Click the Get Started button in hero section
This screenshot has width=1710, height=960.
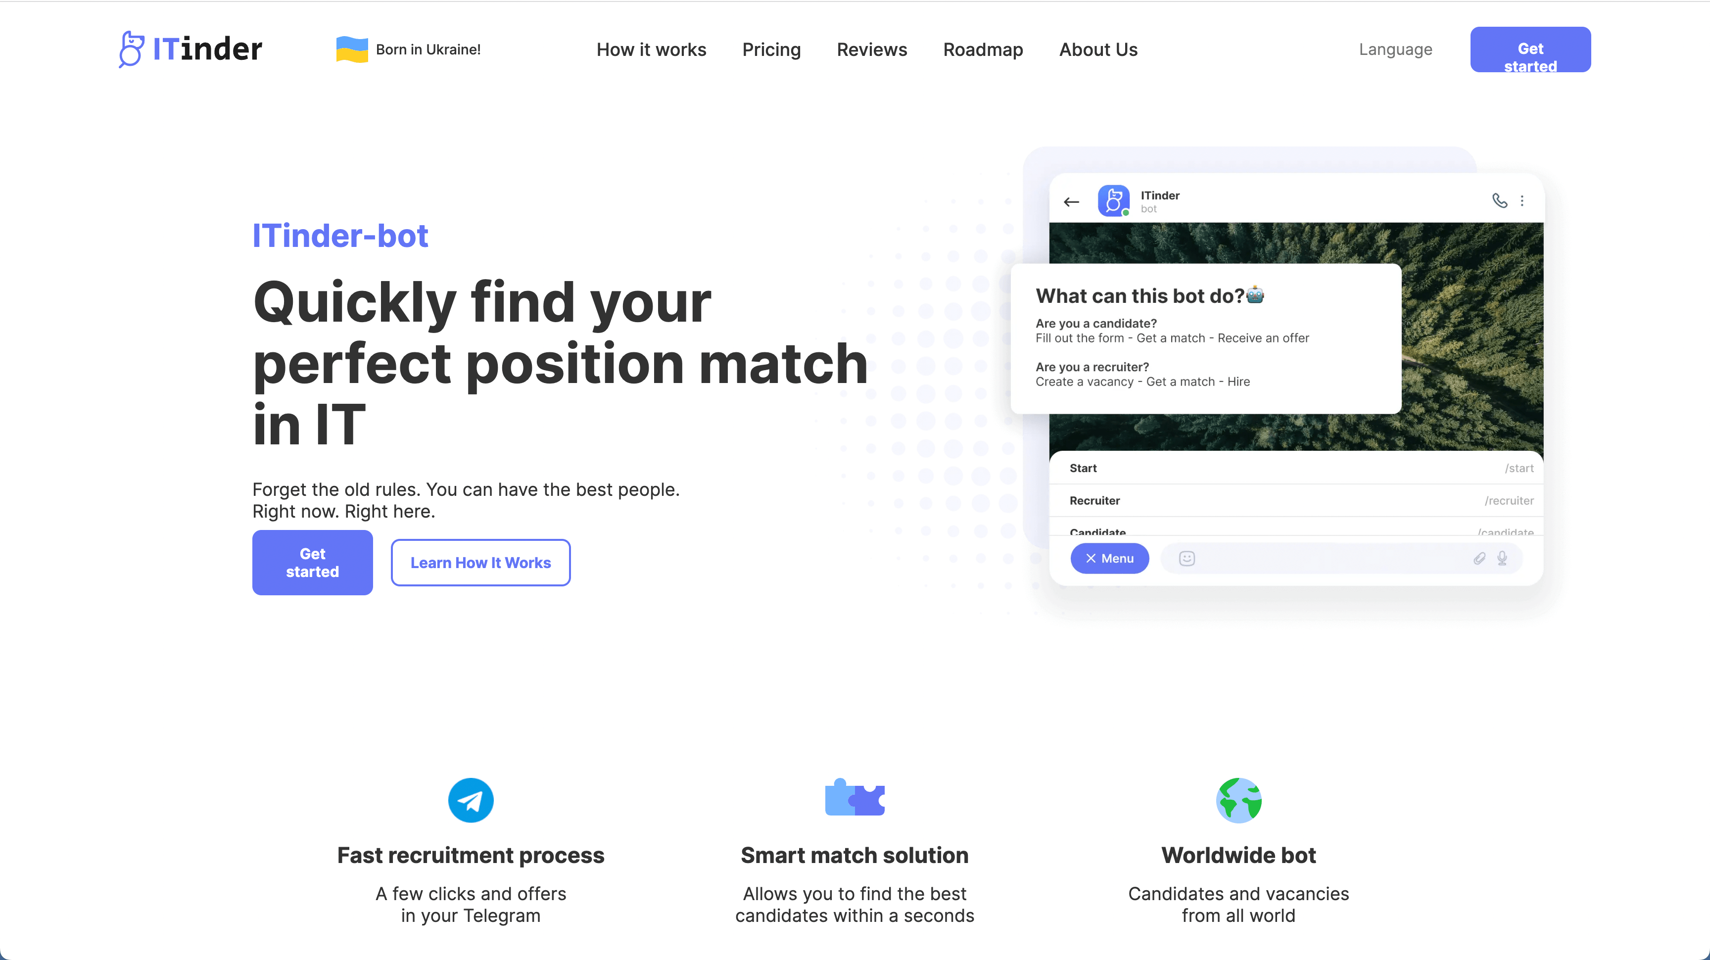(312, 562)
